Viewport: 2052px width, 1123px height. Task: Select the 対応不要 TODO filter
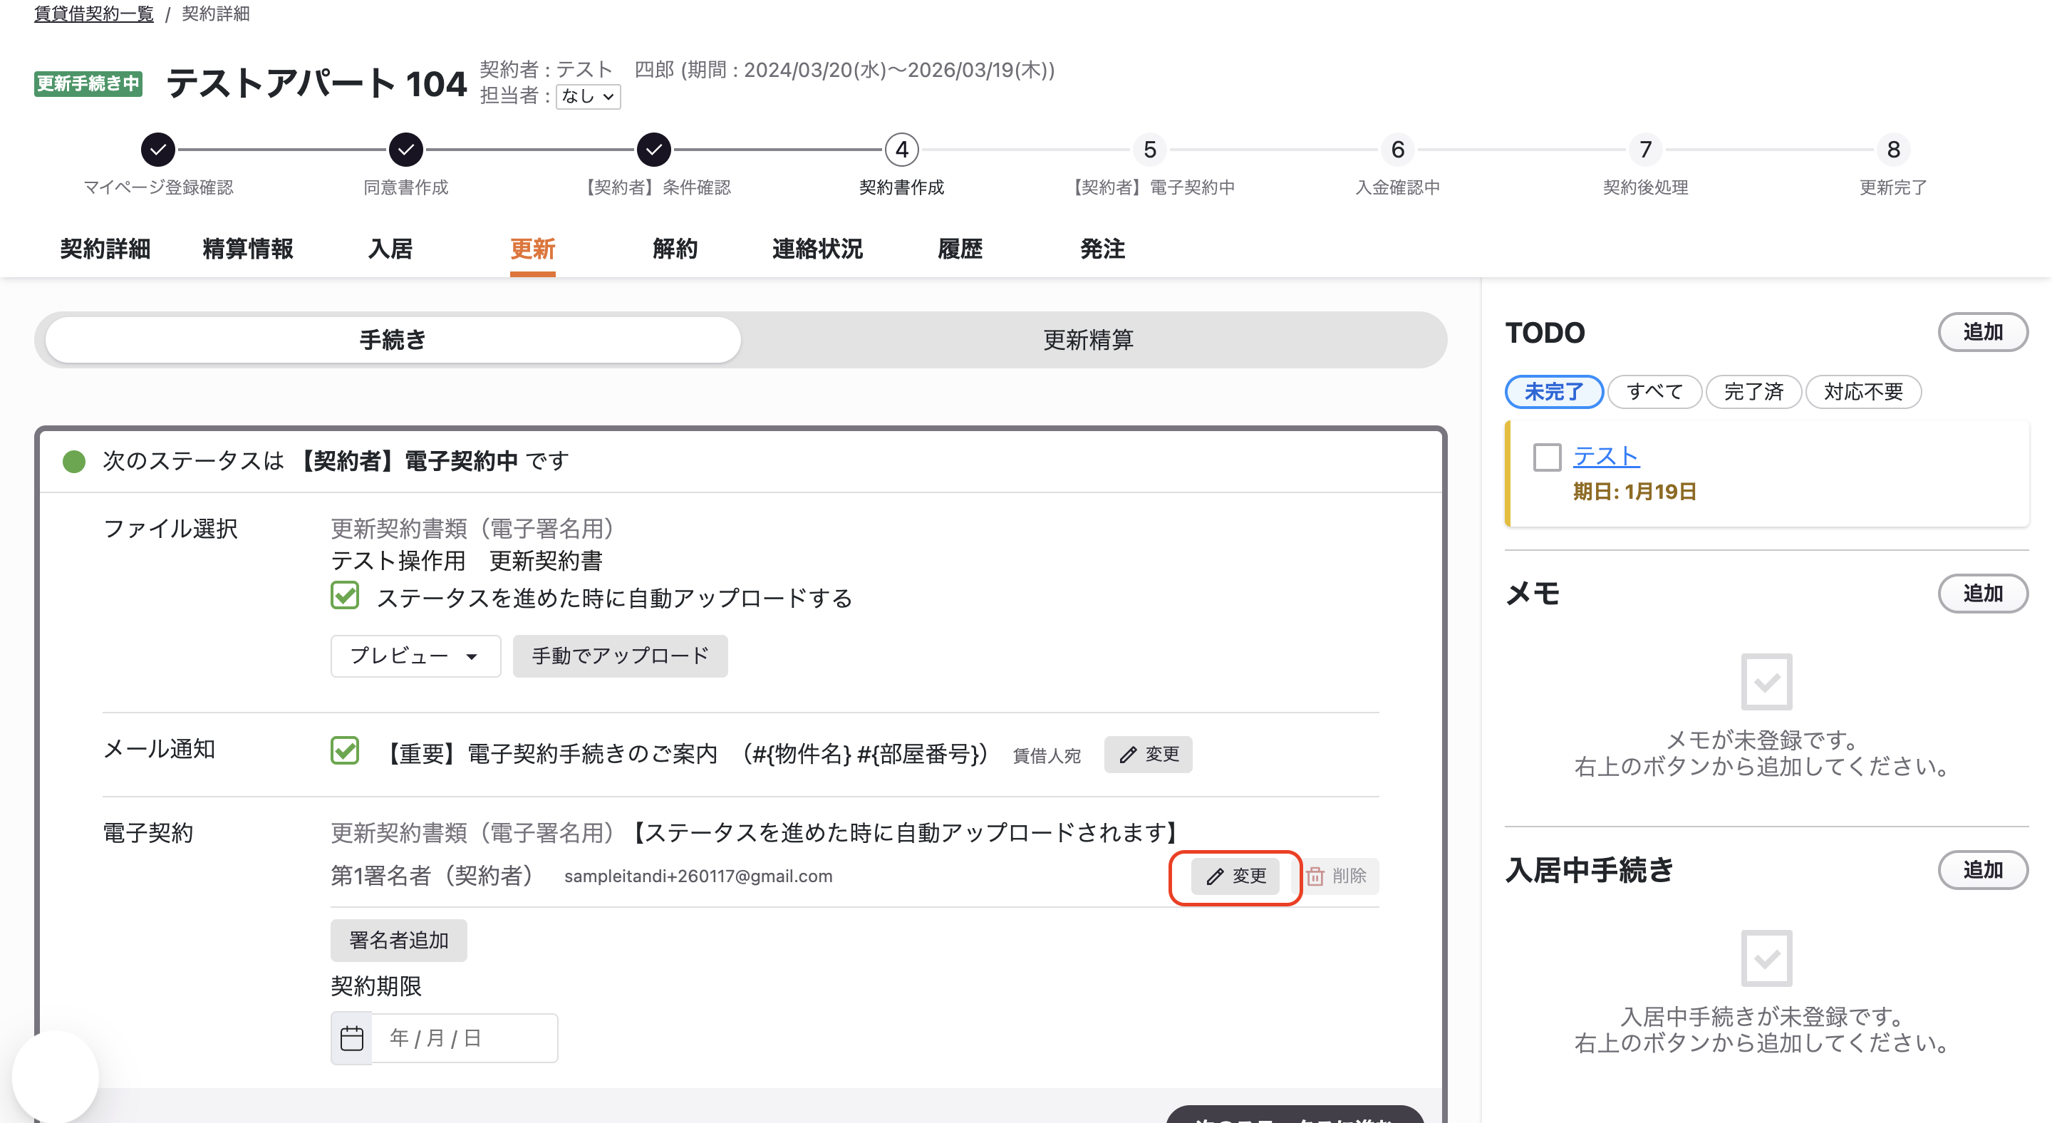tap(1863, 392)
